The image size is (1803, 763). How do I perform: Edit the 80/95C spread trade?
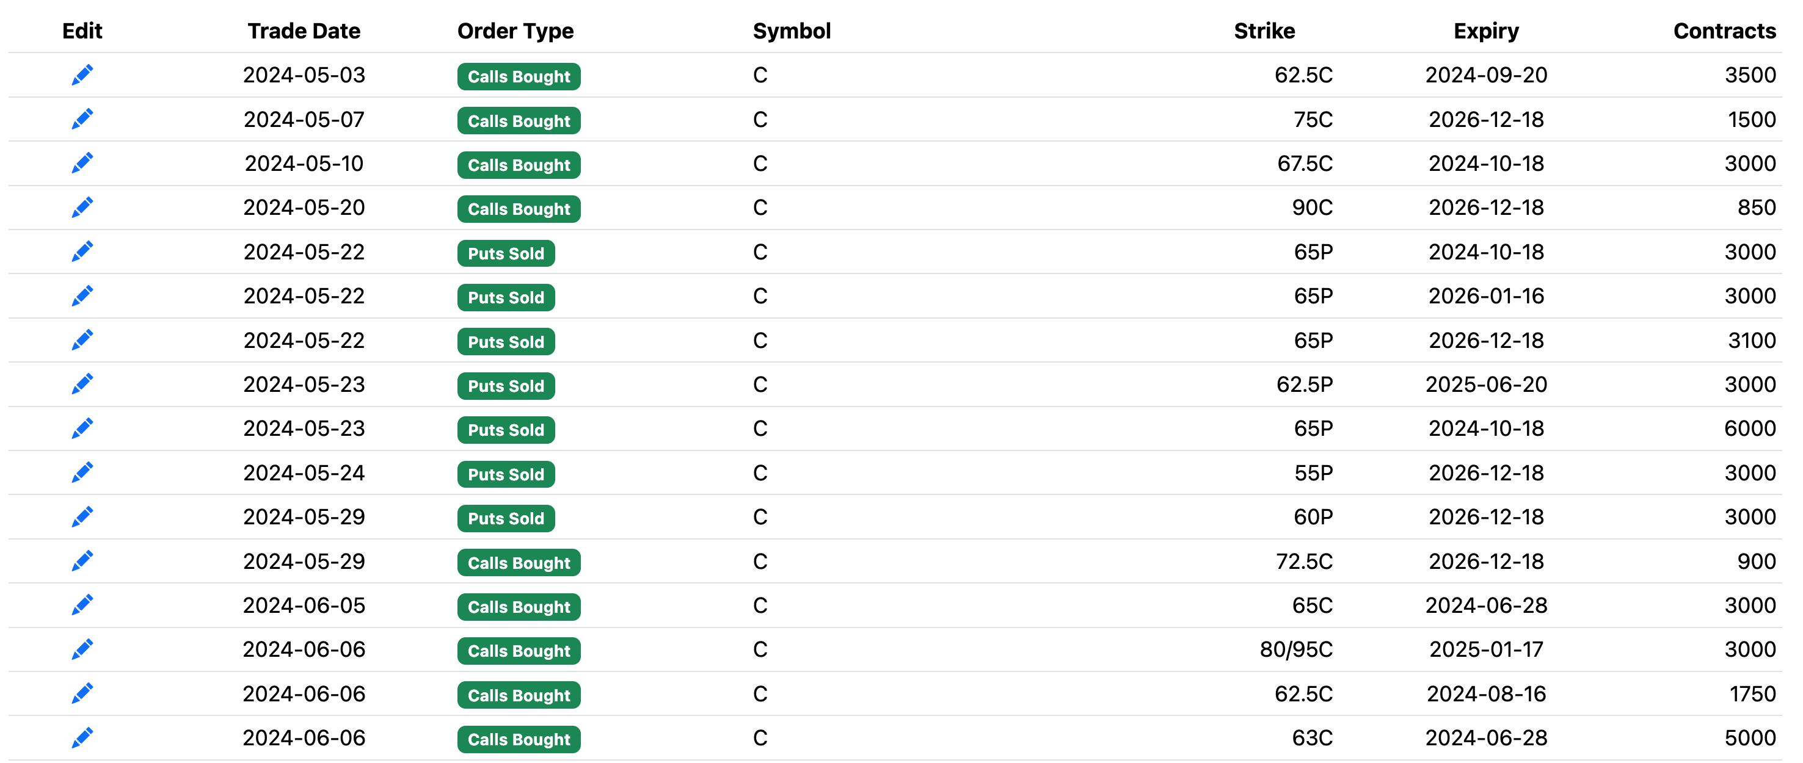82,649
